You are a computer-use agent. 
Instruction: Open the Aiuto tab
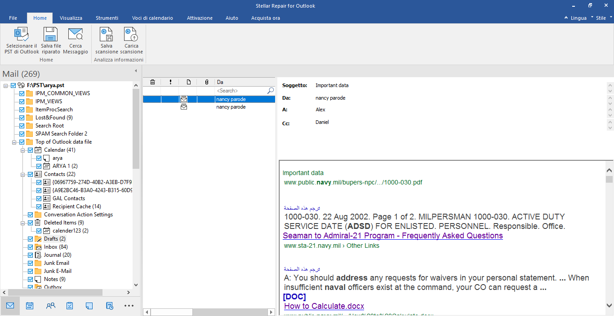tap(232, 18)
